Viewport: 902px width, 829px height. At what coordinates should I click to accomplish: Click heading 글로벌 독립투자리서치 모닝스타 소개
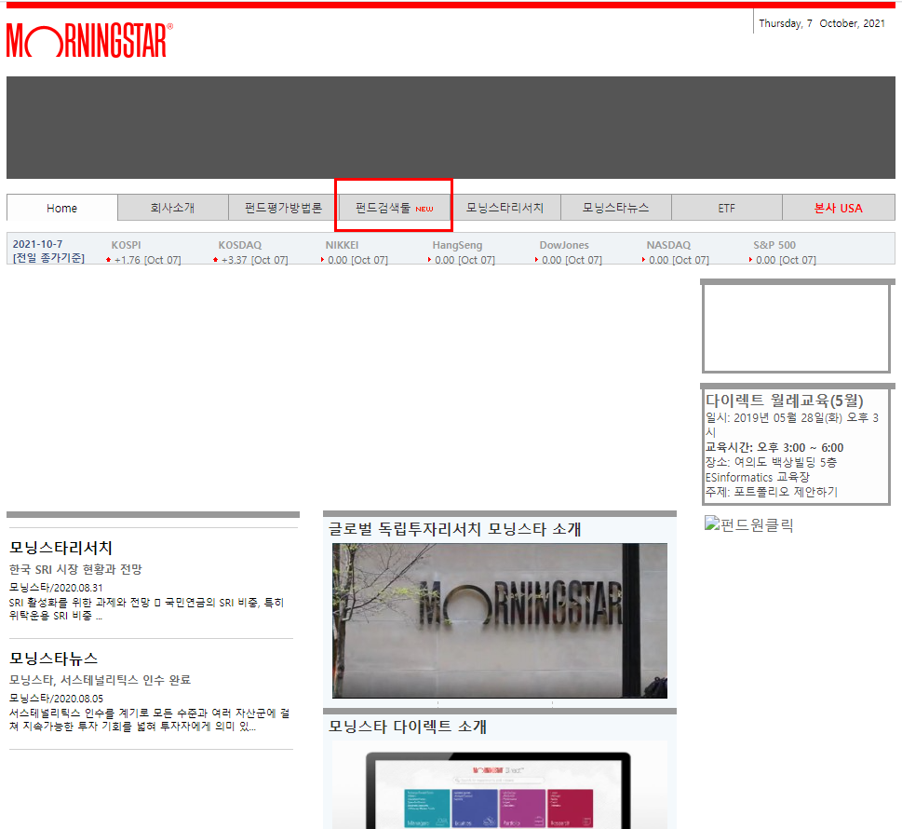454,529
